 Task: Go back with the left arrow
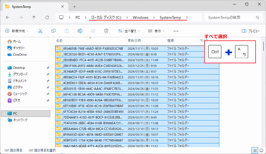(8, 17)
